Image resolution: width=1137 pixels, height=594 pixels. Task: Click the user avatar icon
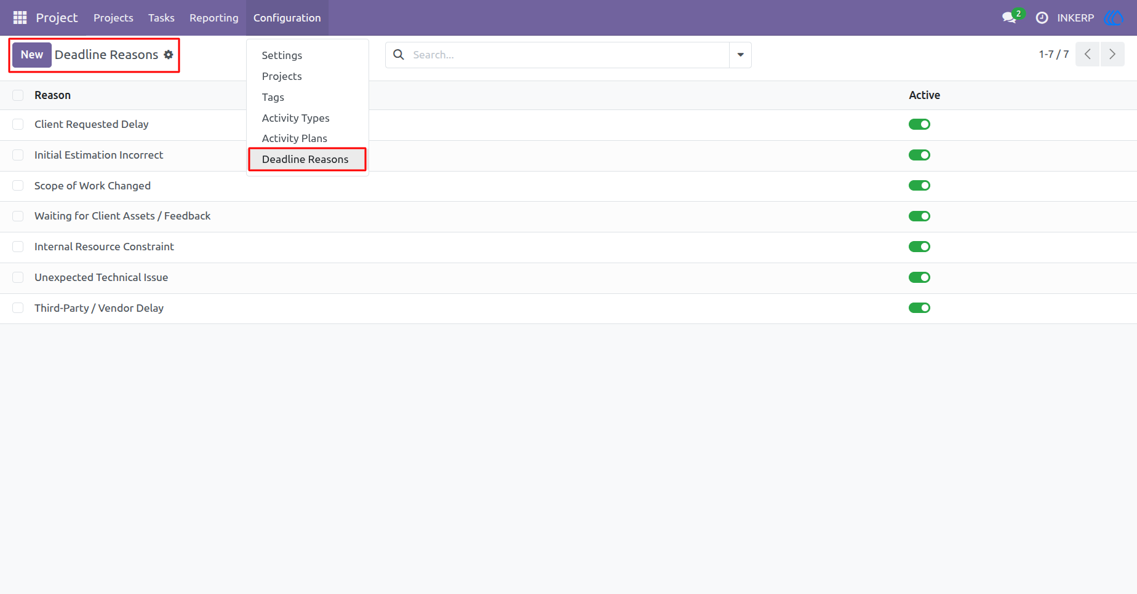(1114, 18)
